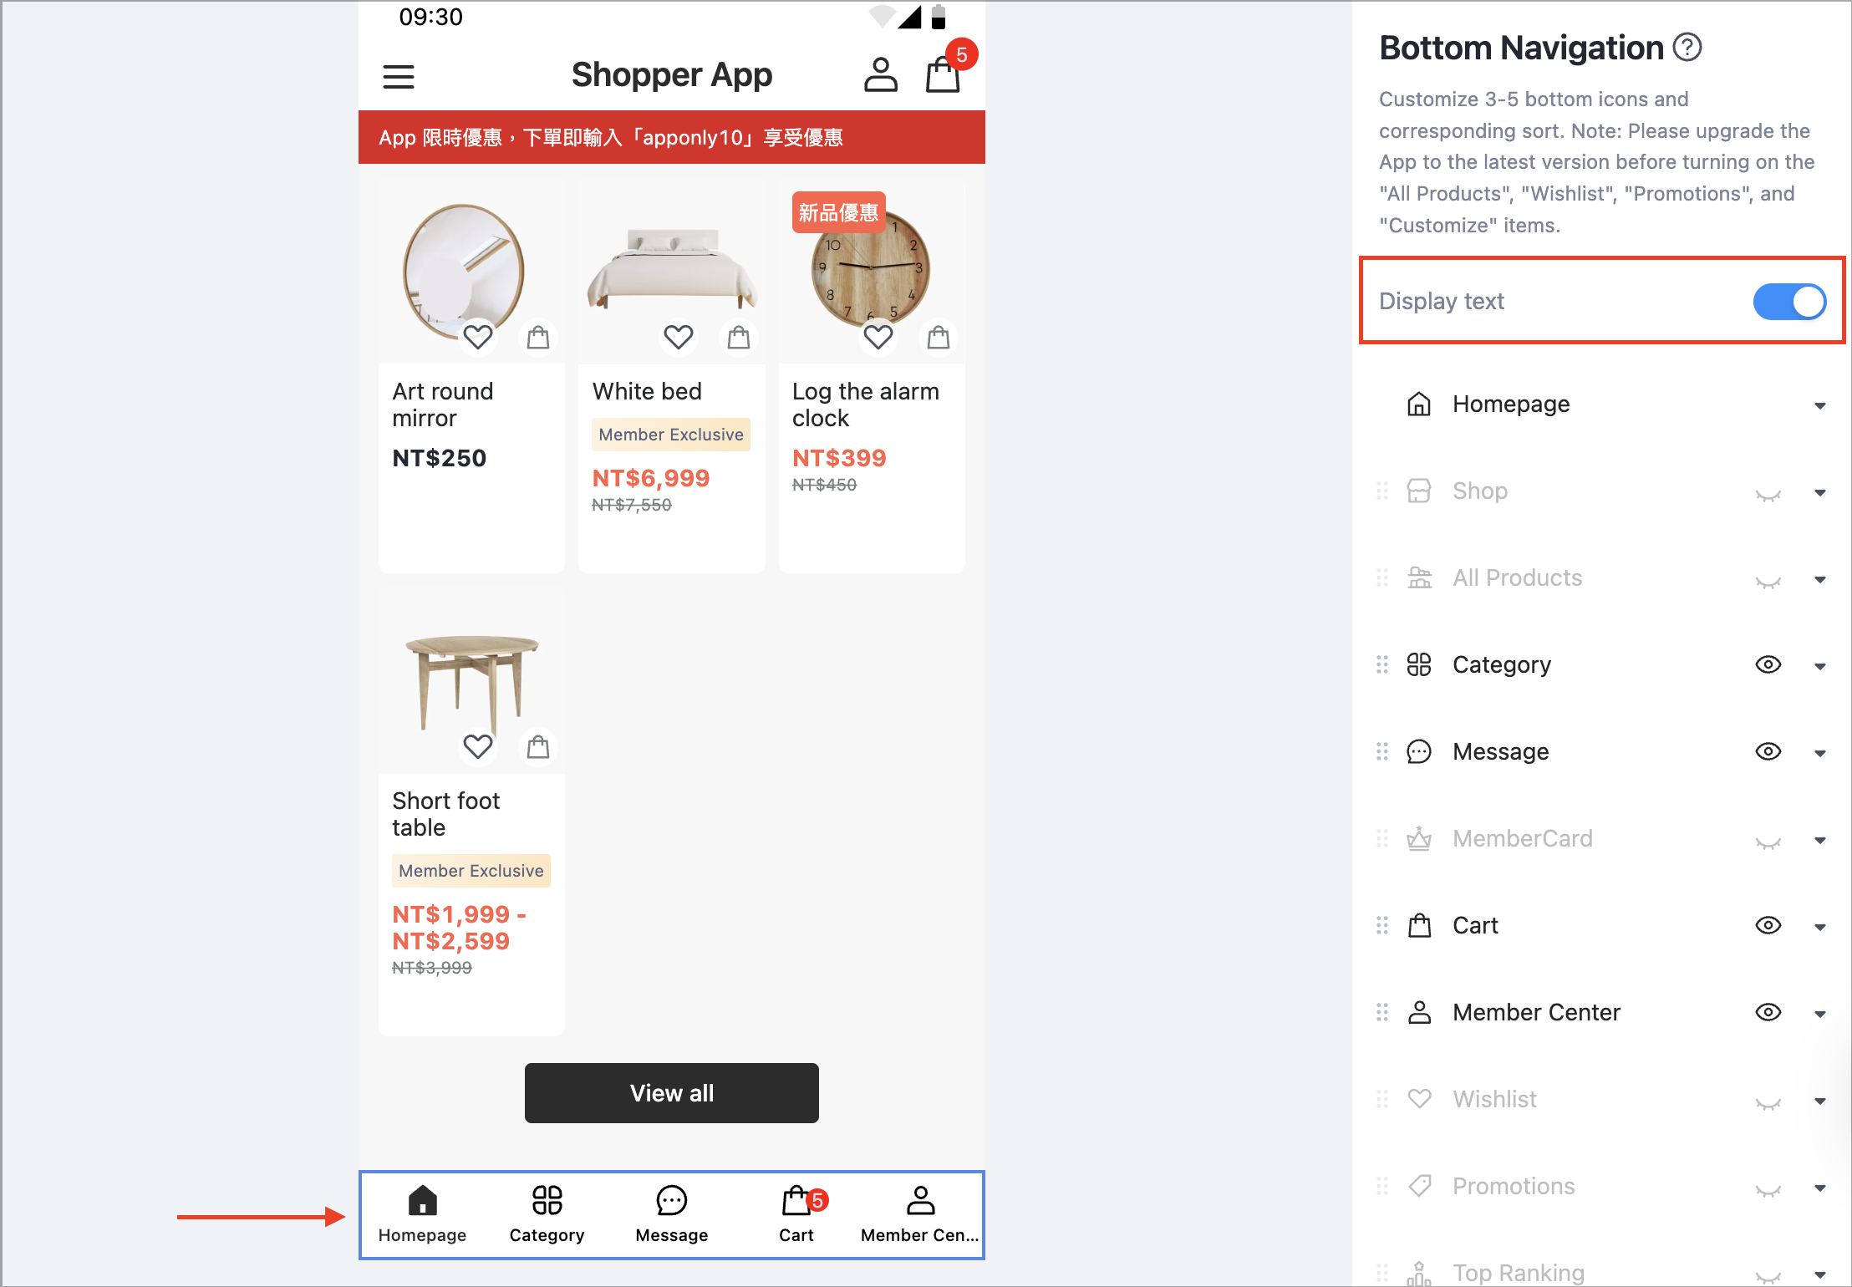Viewport: 1852px width, 1287px height.
Task: Click the Homepage house icon in settings list
Action: (1419, 404)
